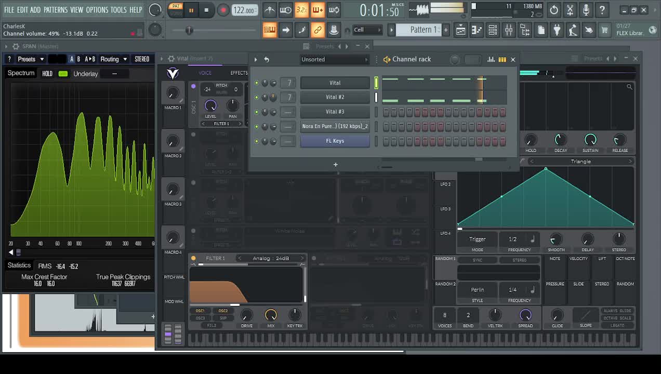Screen dimensions: 661x374
Task: Toggle graph editor icon in Channel rack
Action: 491,60
